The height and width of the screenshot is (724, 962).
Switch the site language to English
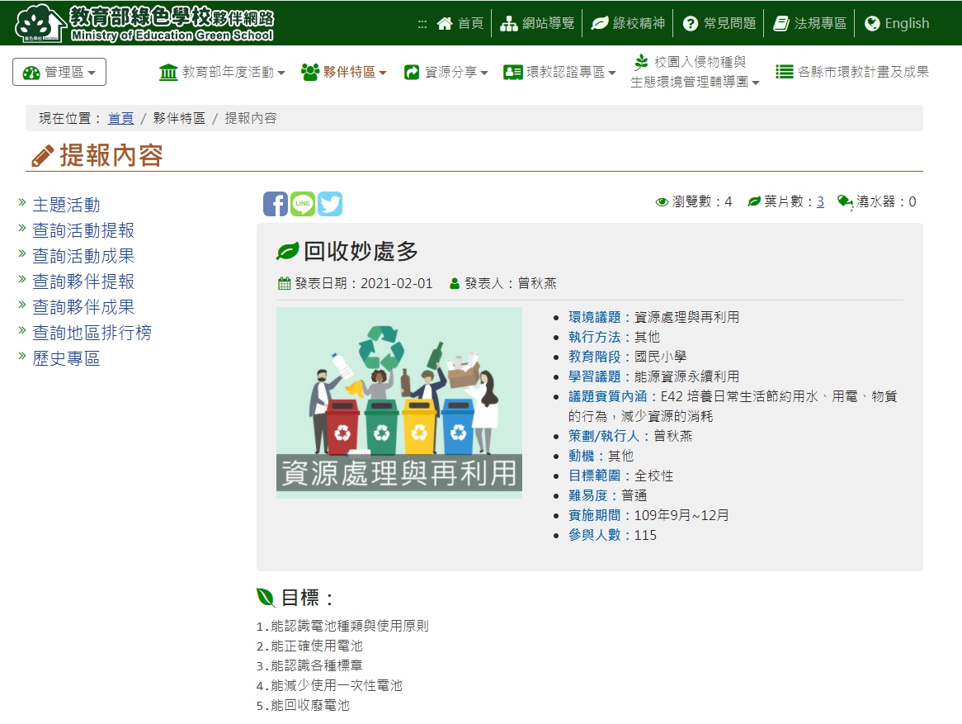[x=897, y=23]
